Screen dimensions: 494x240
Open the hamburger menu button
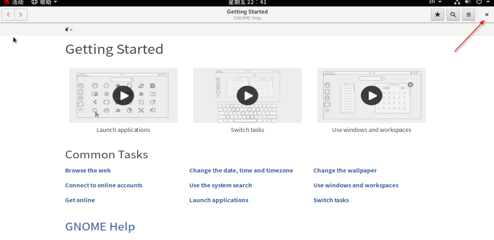point(468,15)
